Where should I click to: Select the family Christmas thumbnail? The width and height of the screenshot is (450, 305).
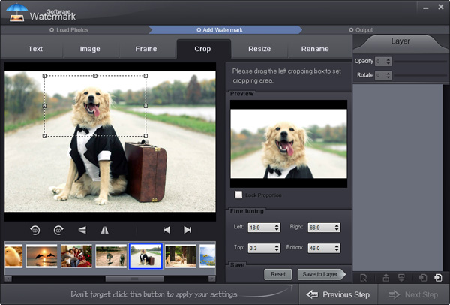(76, 256)
